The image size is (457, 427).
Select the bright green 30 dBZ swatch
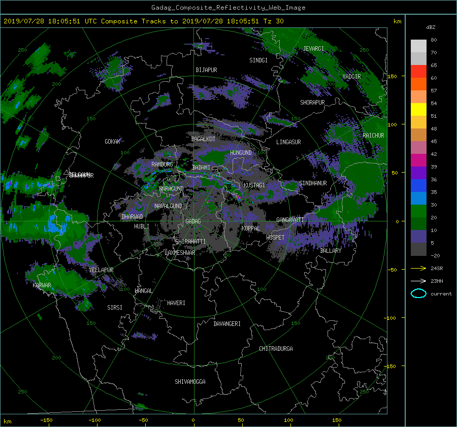coord(418,211)
